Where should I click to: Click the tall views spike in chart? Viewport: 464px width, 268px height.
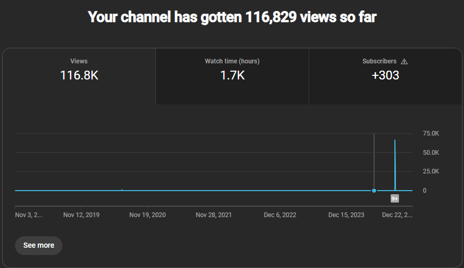(395, 165)
